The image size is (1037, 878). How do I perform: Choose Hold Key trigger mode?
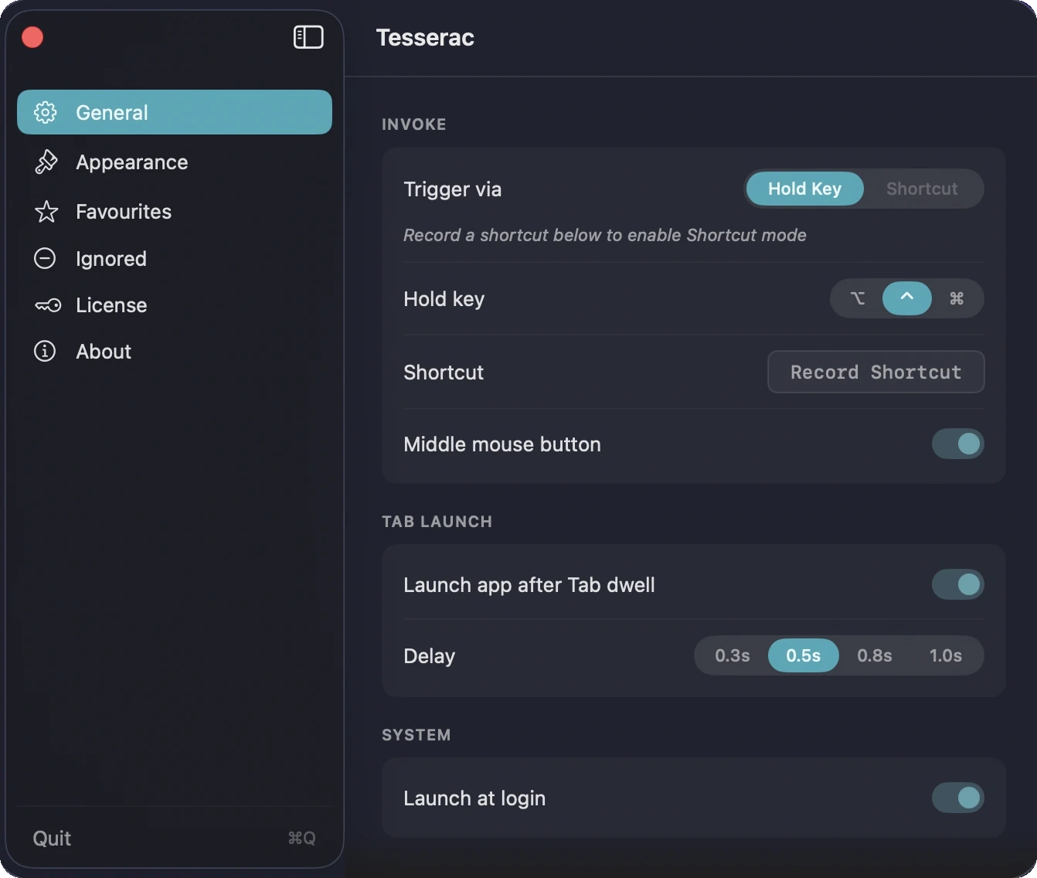point(804,189)
